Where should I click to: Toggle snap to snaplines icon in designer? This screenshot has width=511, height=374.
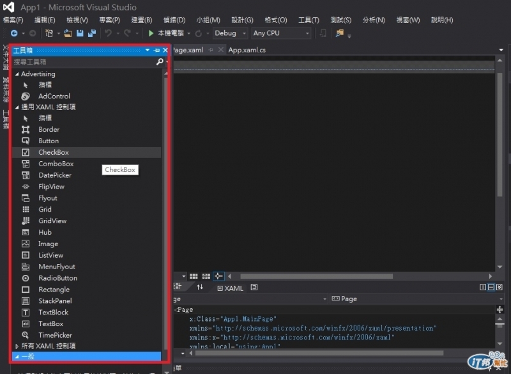point(218,276)
